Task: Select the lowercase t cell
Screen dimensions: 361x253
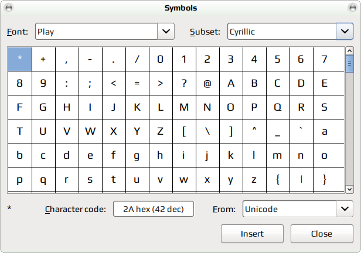Action: click(114, 179)
